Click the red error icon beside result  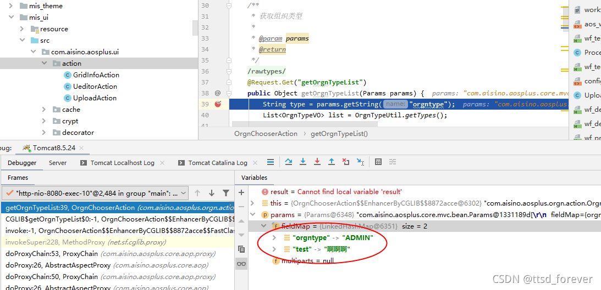point(265,192)
